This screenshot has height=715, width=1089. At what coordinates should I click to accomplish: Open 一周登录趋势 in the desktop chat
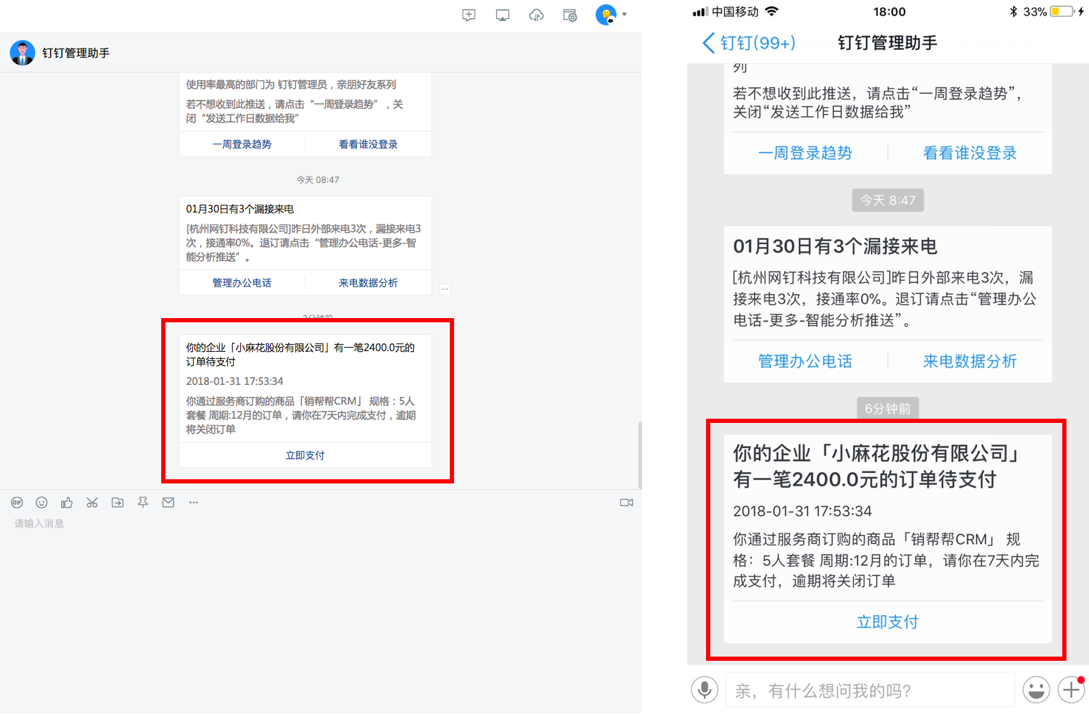[x=242, y=144]
